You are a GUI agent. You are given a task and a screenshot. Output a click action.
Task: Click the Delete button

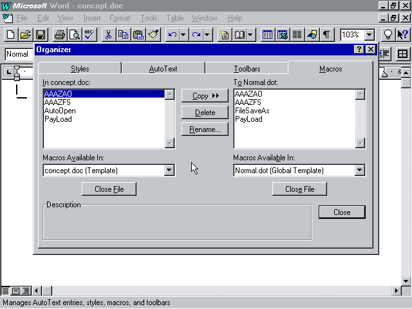[x=205, y=113]
